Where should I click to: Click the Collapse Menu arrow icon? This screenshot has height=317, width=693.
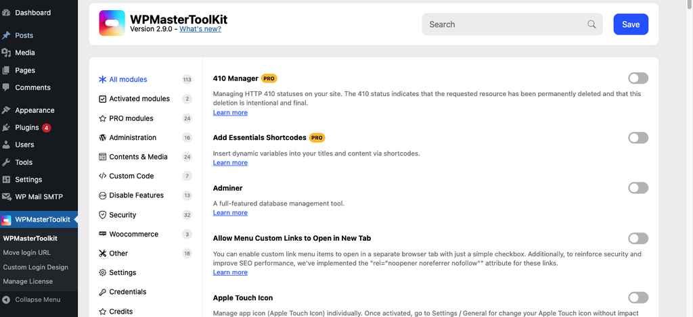[6, 300]
